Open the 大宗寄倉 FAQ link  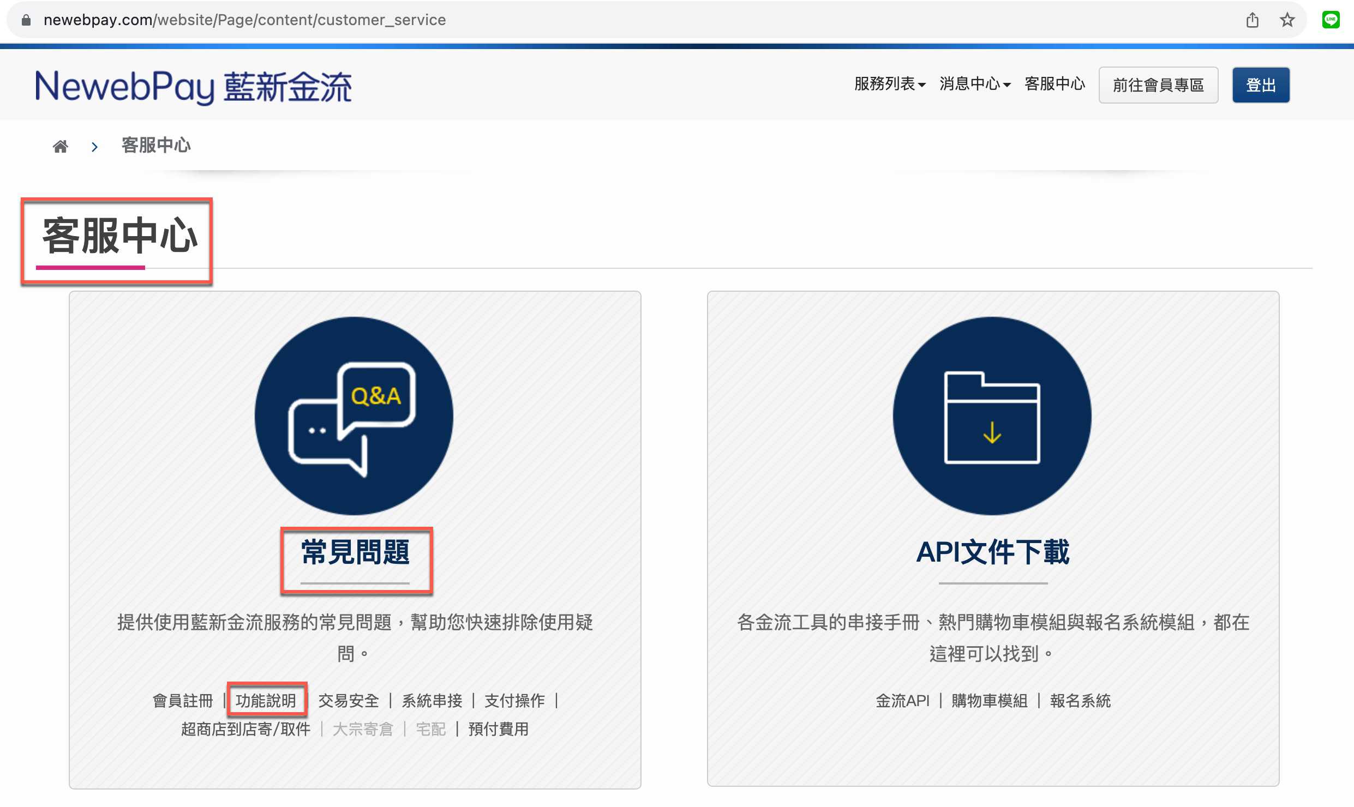coord(363,729)
